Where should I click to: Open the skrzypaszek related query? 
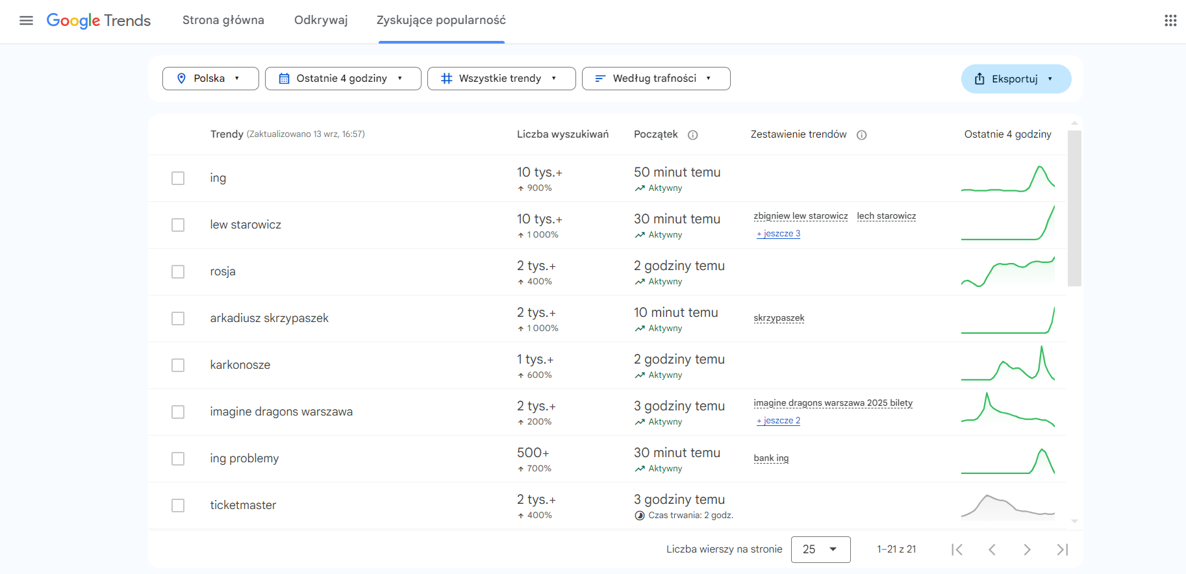779,318
